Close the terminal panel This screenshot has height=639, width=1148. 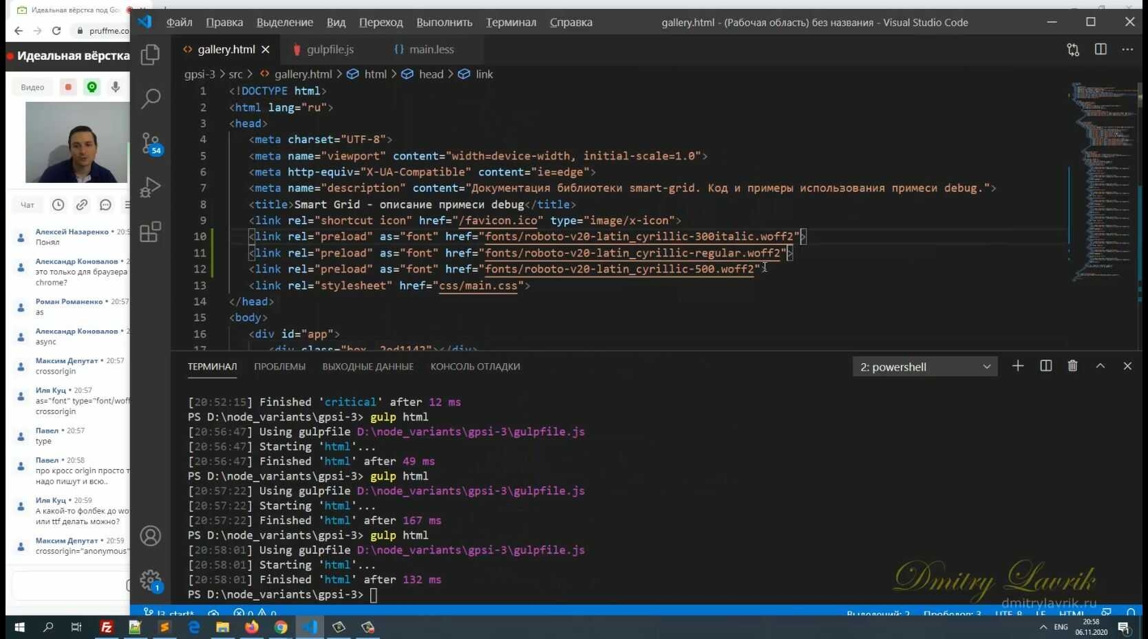pyautogui.click(x=1127, y=366)
